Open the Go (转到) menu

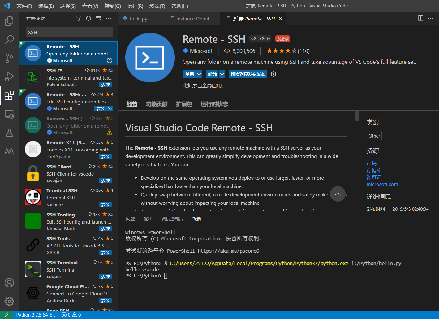point(113,6)
